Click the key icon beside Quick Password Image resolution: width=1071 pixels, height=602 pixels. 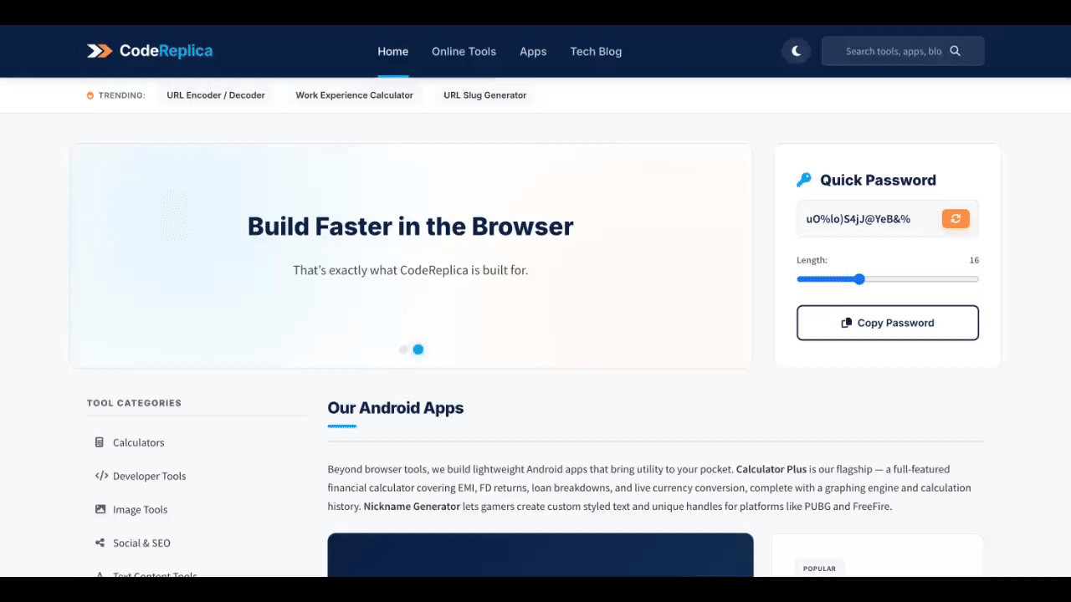804,180
